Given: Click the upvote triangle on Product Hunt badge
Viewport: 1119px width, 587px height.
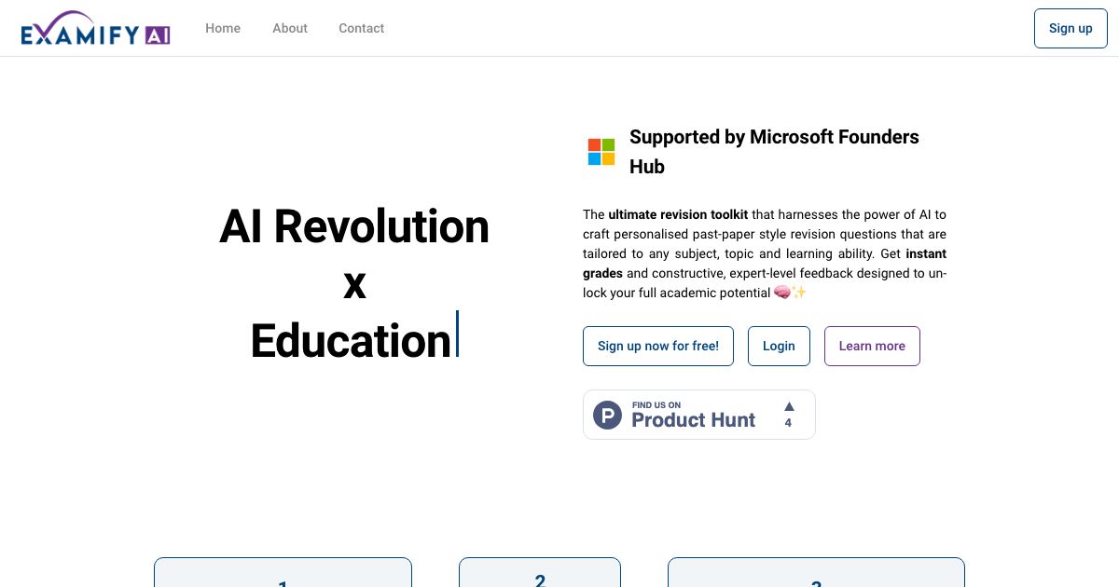Looking at the screenshot, I should [788, 404].
